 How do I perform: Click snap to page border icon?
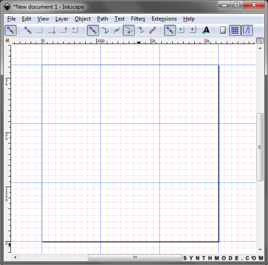[223, 30]
